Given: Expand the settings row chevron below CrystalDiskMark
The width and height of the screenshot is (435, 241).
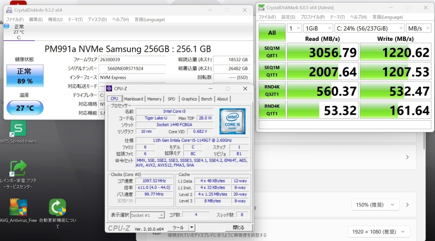Looking at the screenshot, I should pyautogui.click(x=407, y=157).
